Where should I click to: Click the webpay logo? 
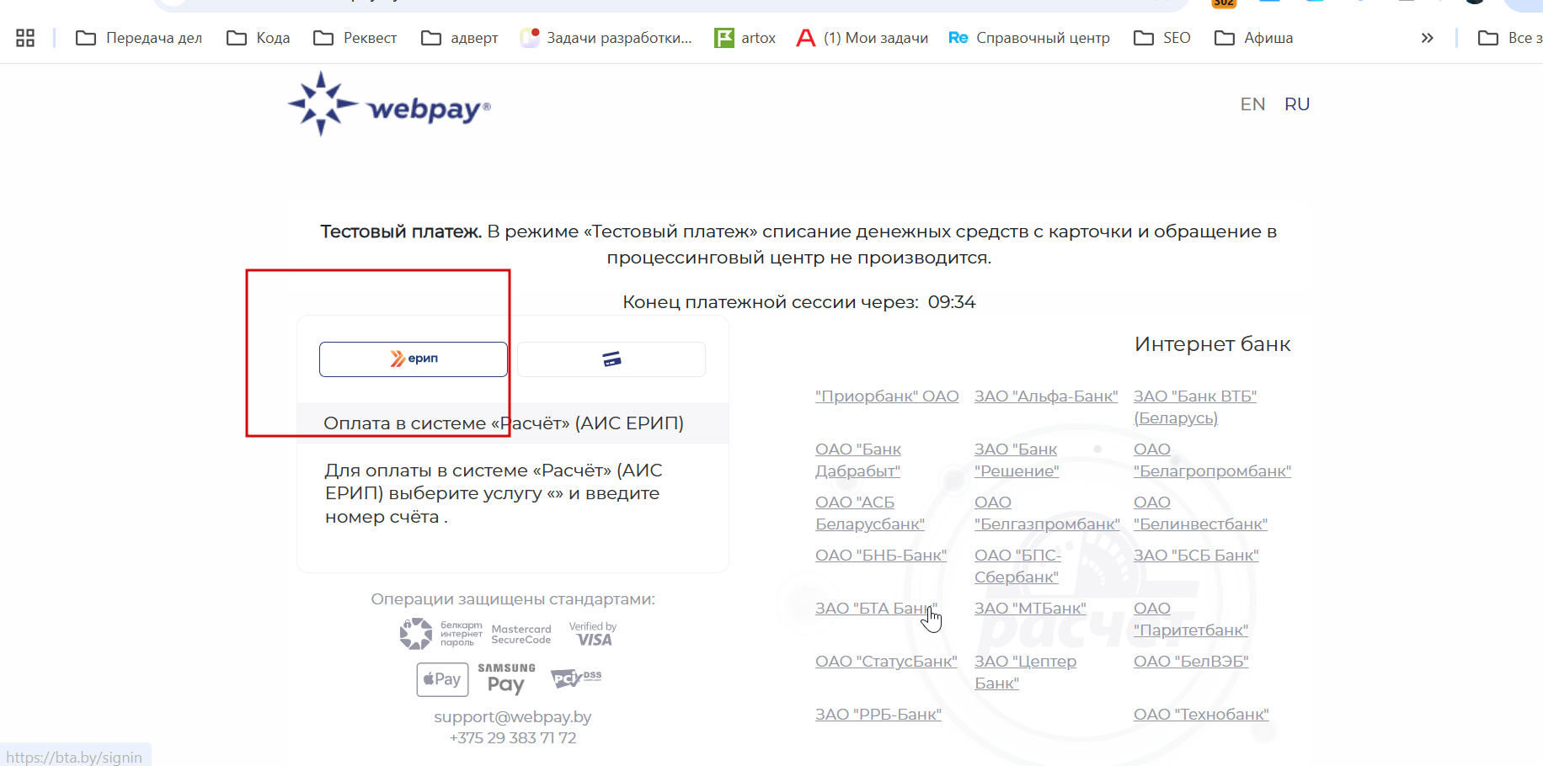pyautogui.click(x=389, y=104)
